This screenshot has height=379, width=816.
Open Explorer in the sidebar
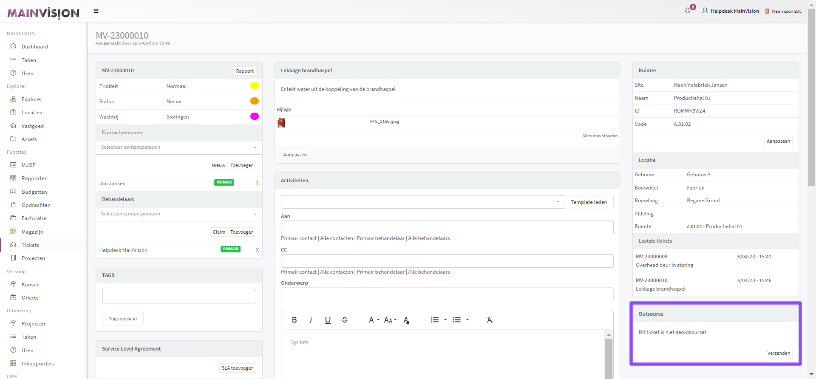[x=32, y=99]
